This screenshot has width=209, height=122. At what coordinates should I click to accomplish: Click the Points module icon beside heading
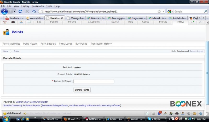(6, 32)
